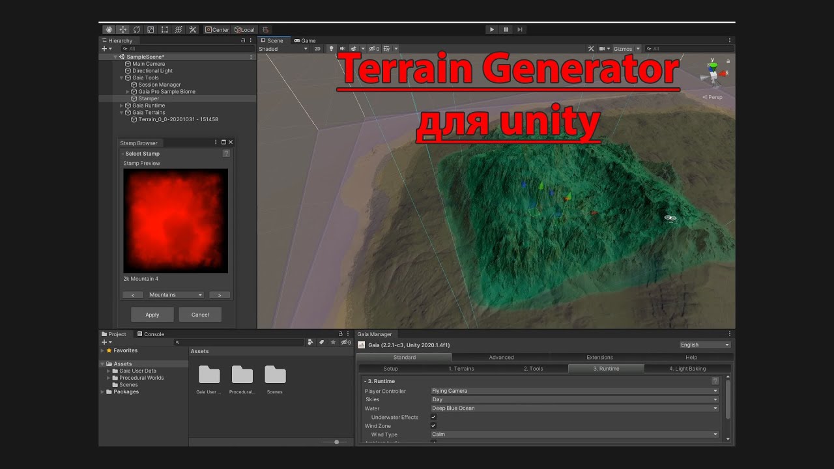Select Directional Light in the Hierarchy

[x=152, y=71]
